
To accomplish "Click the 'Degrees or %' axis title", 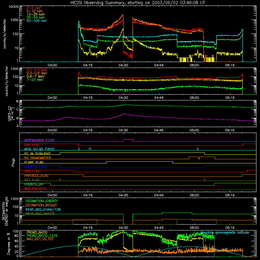I will [8, 243].
